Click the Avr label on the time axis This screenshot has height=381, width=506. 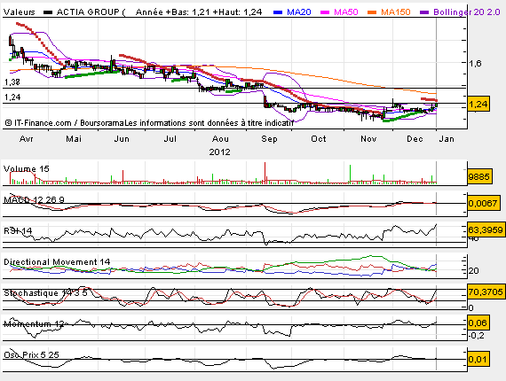[26, 139]
